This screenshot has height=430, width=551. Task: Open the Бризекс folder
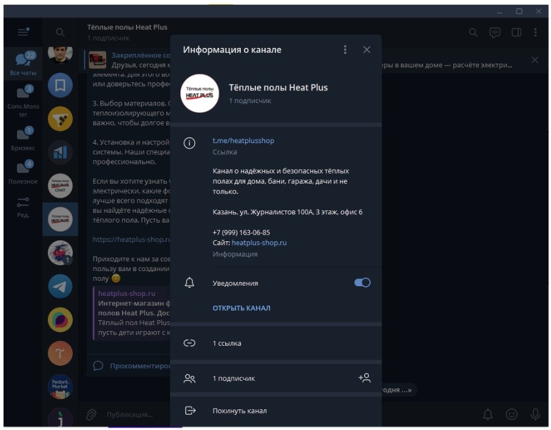[x=23, y=139]
